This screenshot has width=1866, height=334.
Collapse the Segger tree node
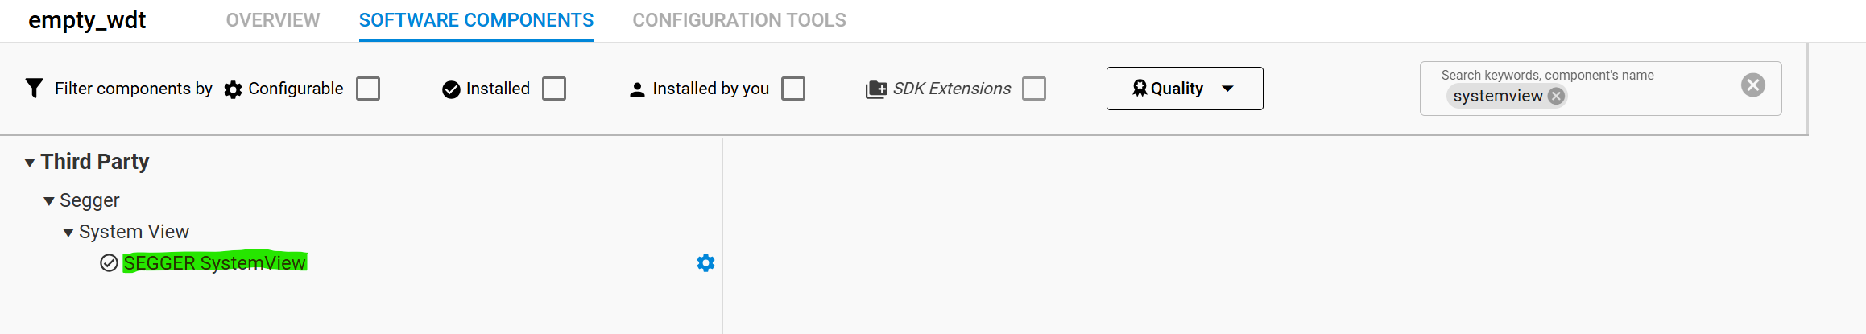pos(49,201)
